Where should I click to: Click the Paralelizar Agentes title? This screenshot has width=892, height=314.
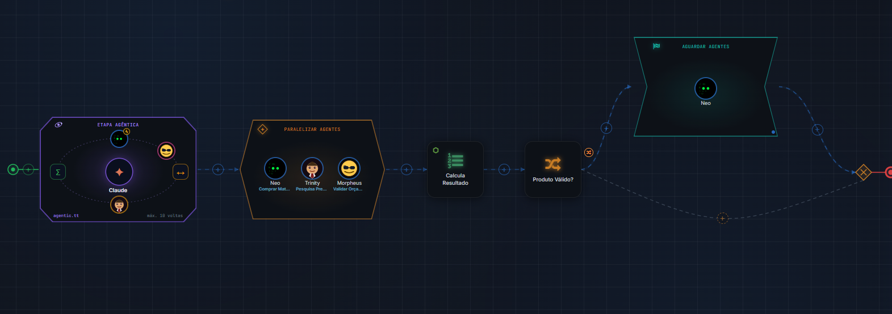pos(312,129)
